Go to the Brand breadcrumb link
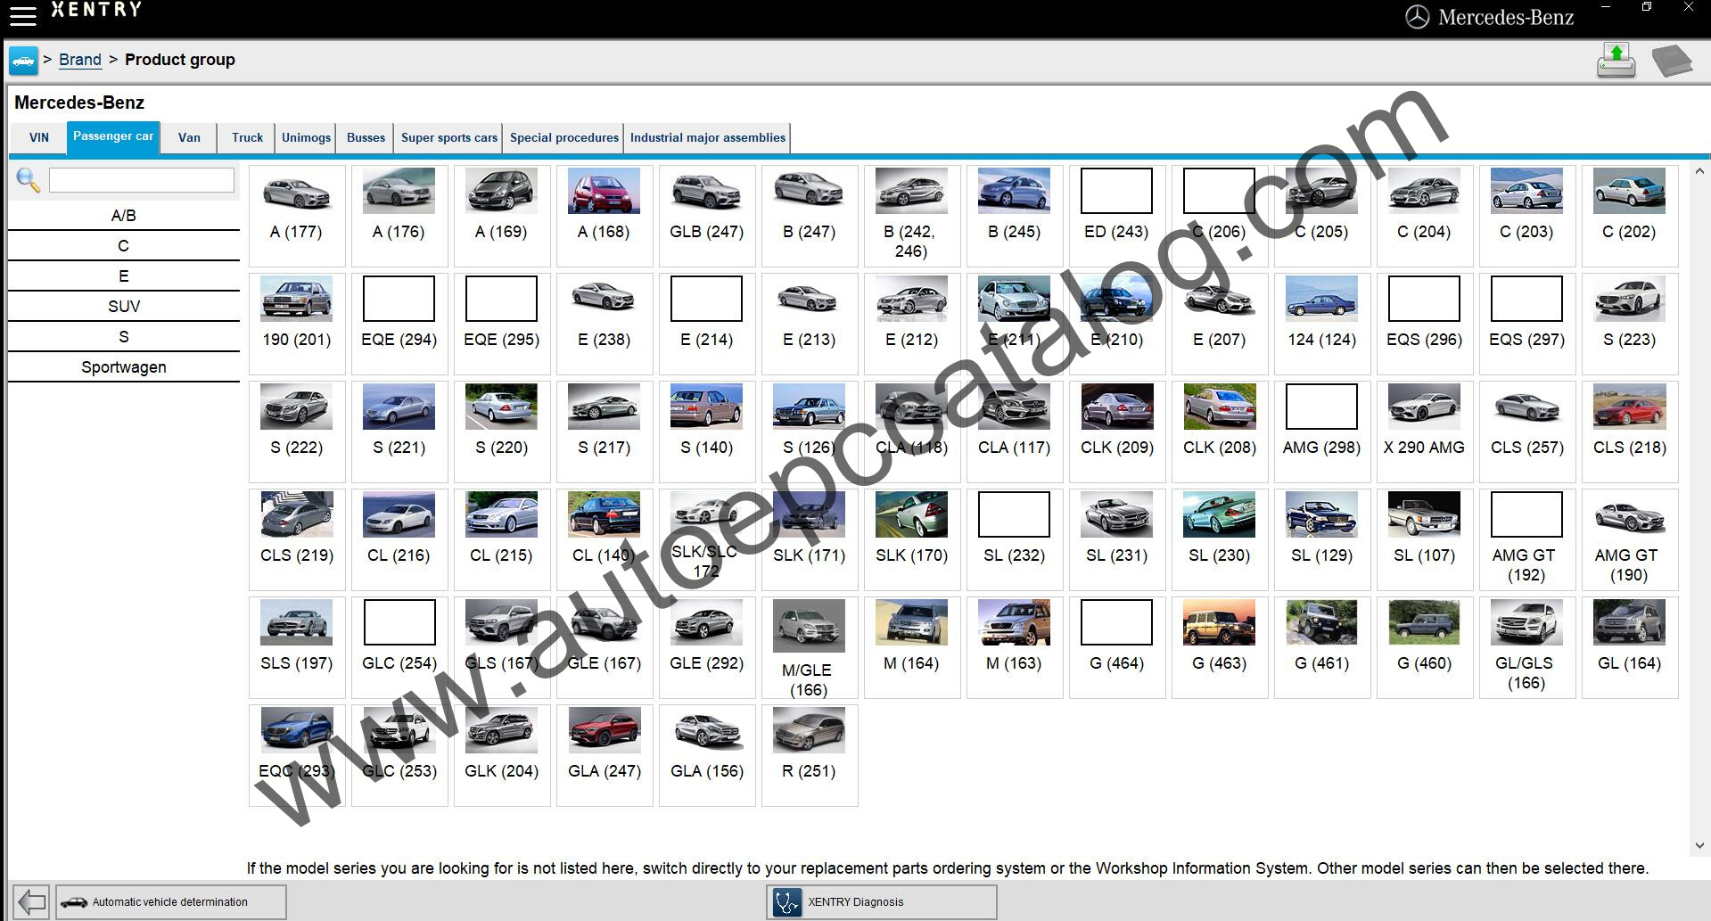Screen dimensions: 1711x921 80,60
